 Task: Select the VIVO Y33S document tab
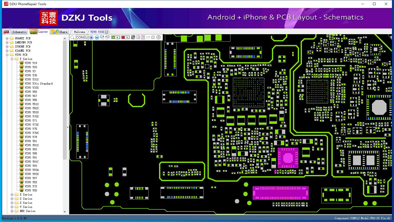point(97,32)
